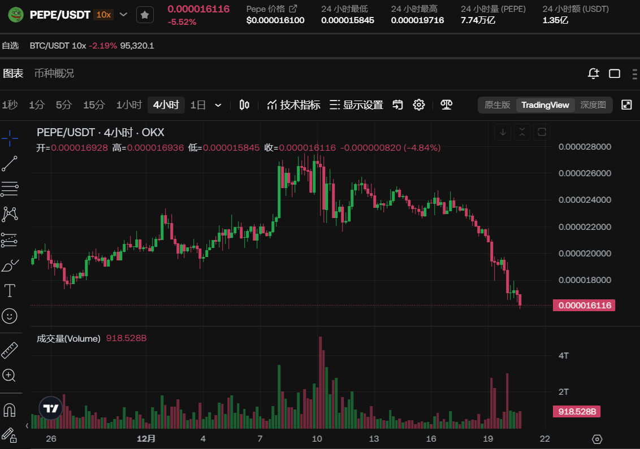
Task: Select the Text annotation tool
Action: [x=10, y=291]
